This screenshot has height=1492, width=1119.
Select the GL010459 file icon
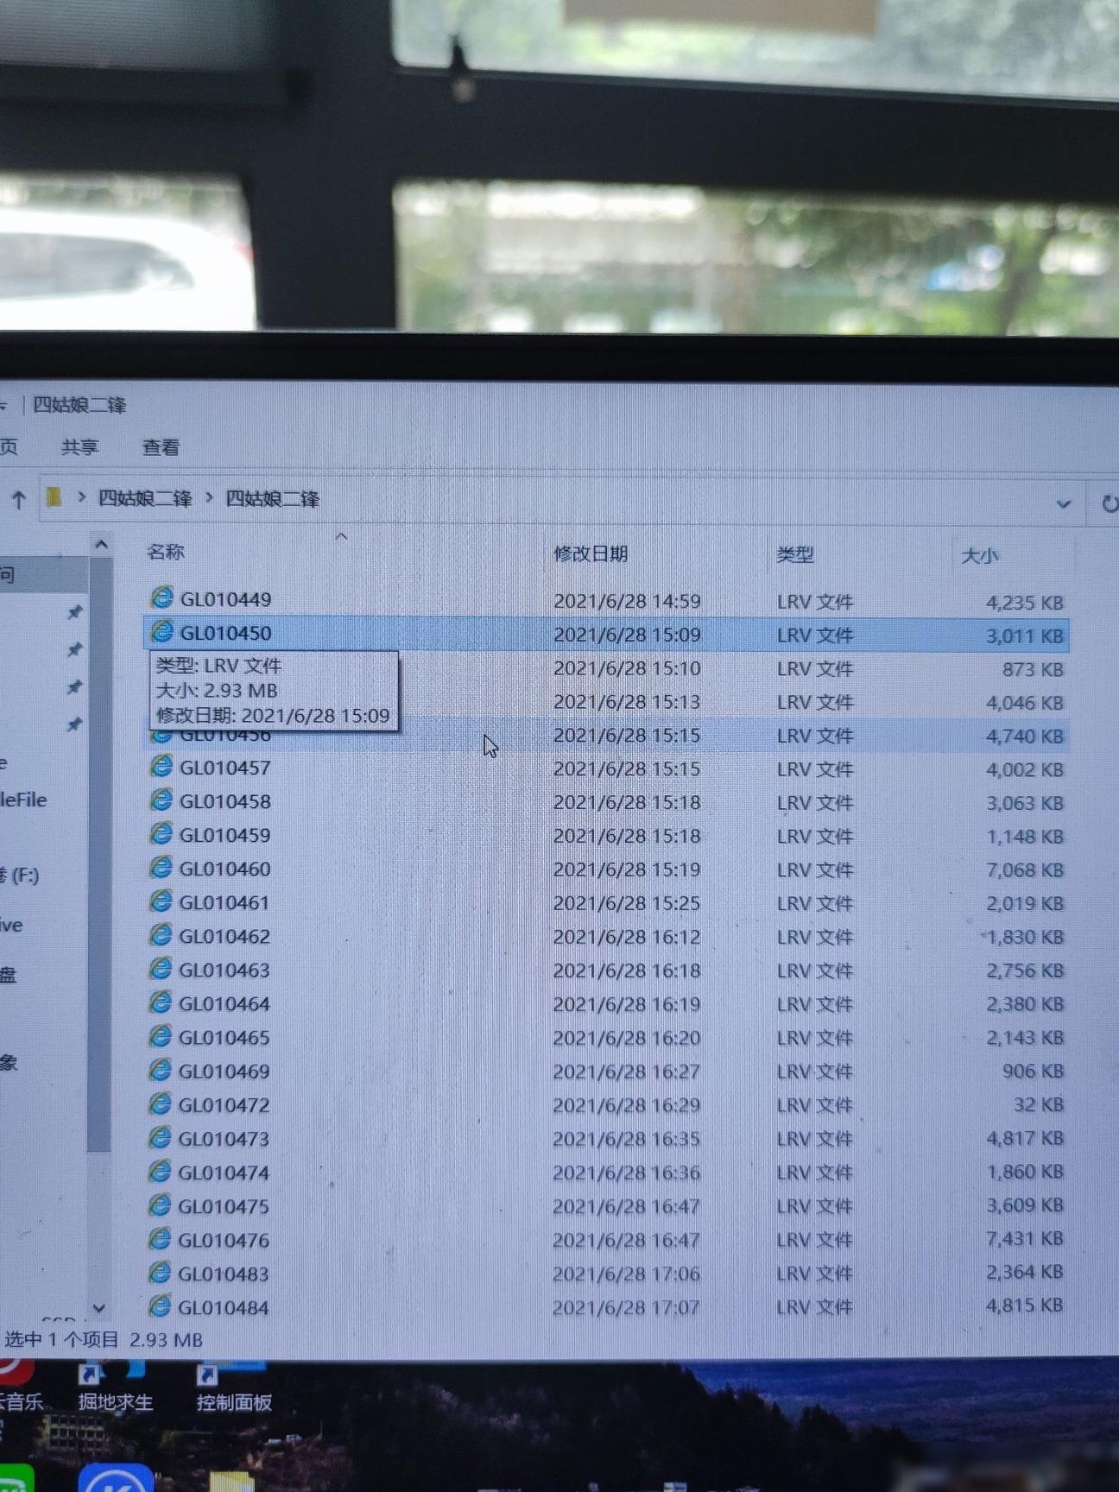161,833
